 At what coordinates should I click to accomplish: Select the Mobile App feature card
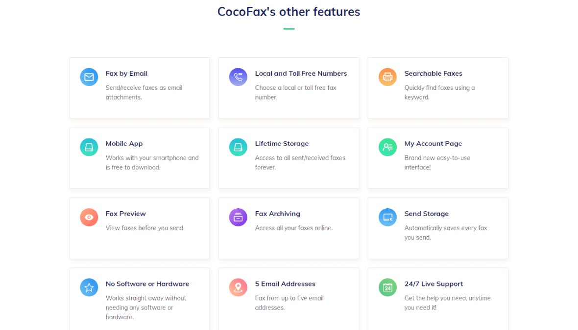(140, 157)
